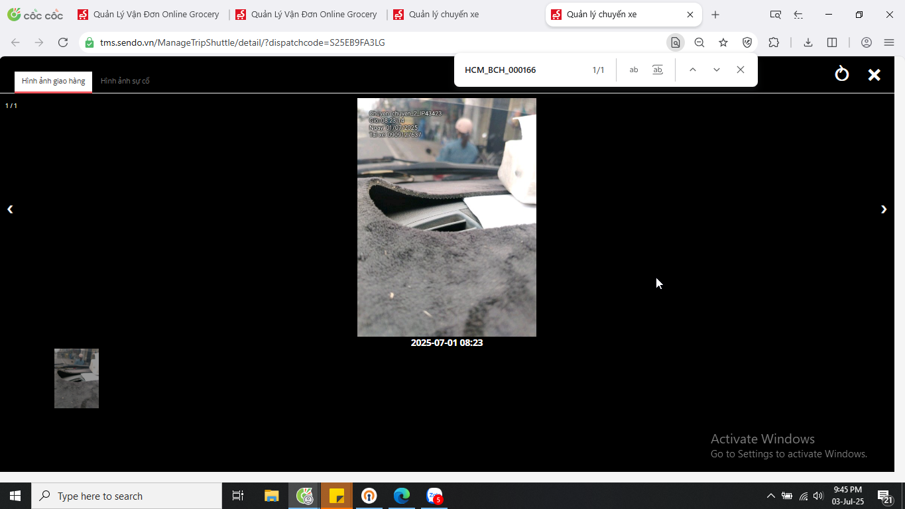The height and width of the screenshot is (509, 905).
Task: Select the delivery photo thumbnail
Action: click(x=76, y=378)
